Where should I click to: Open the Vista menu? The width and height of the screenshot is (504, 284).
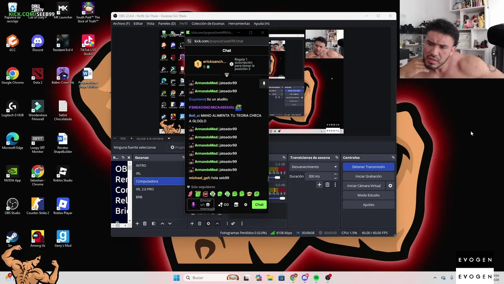[x=150, y=24]
